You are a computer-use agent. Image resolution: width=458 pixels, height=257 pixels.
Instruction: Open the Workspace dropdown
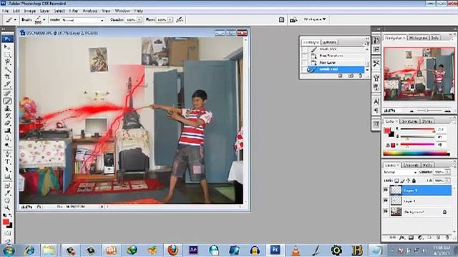click(x=315, y=19)
